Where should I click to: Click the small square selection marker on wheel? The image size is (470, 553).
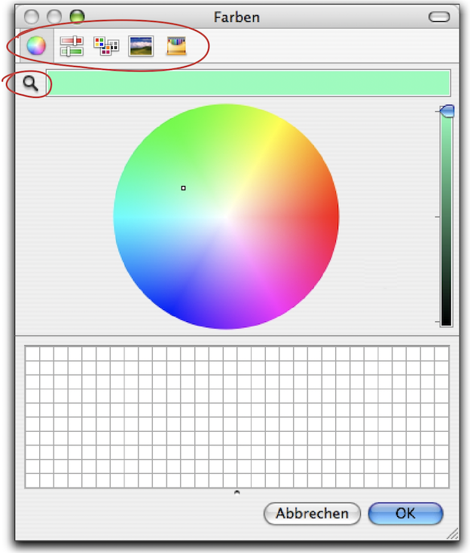[183, 188]
